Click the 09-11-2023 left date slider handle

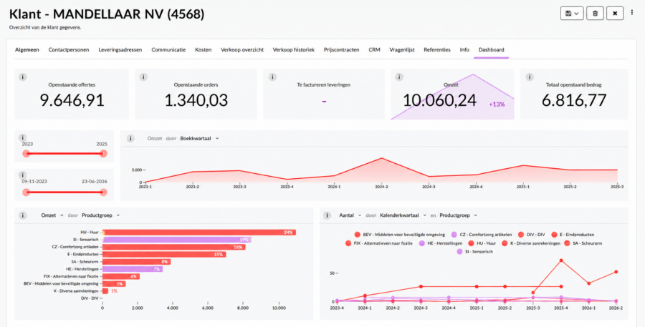pyautogui.click(x=27, y=192)
